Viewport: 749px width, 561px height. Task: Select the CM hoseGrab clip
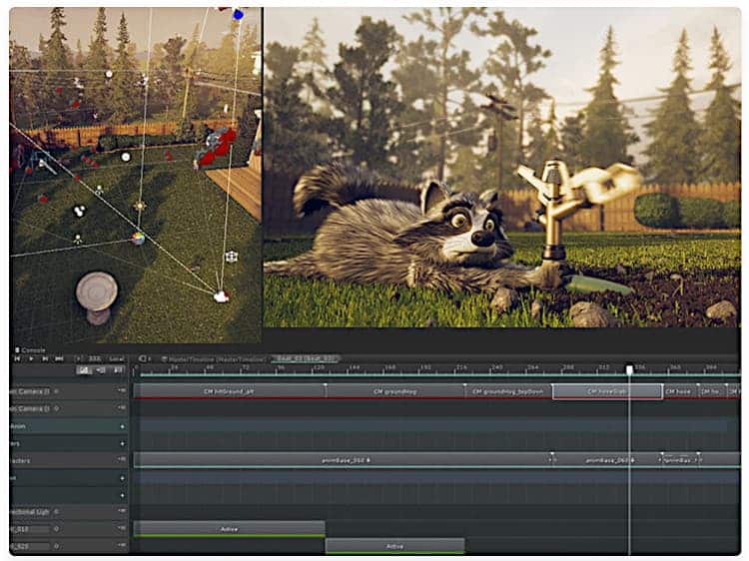(x=607, y=391)
